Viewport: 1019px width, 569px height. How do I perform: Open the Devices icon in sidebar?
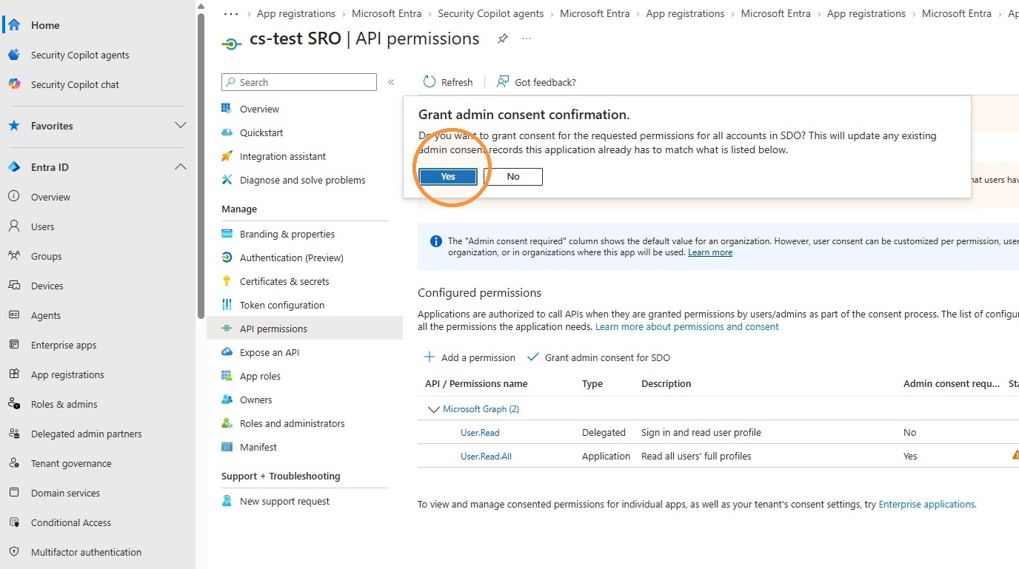point(14,286)
